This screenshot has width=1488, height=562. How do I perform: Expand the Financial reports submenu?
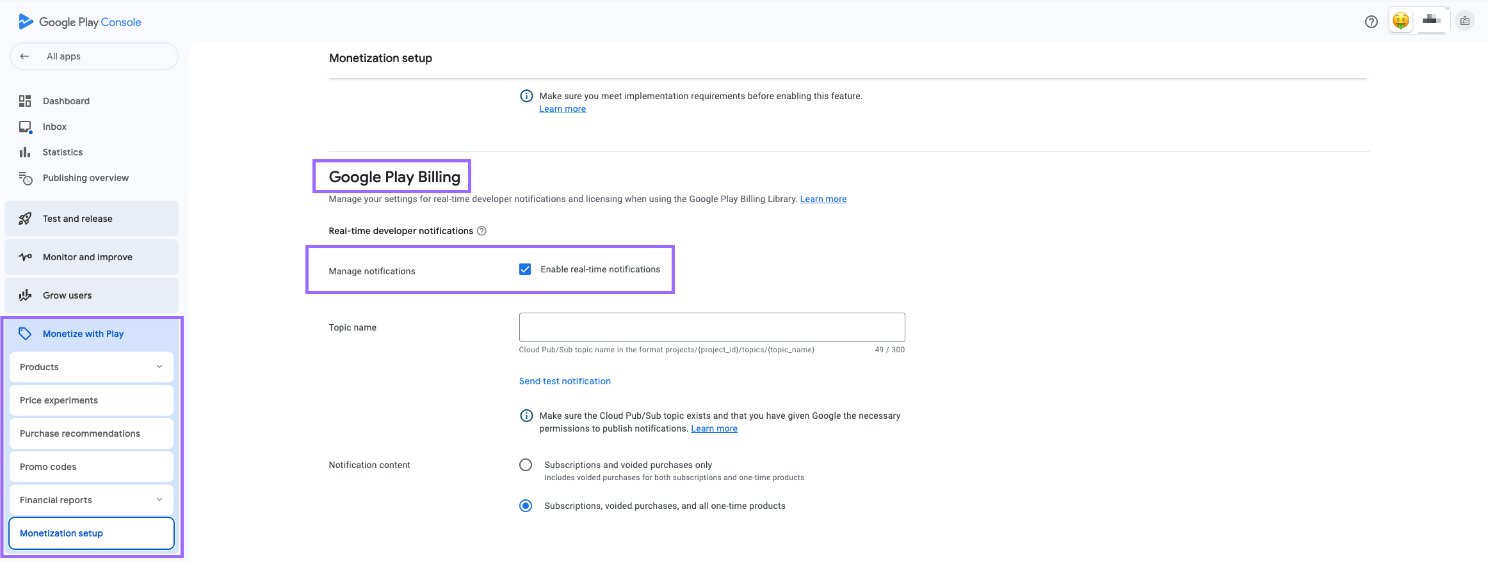point(159,500)
